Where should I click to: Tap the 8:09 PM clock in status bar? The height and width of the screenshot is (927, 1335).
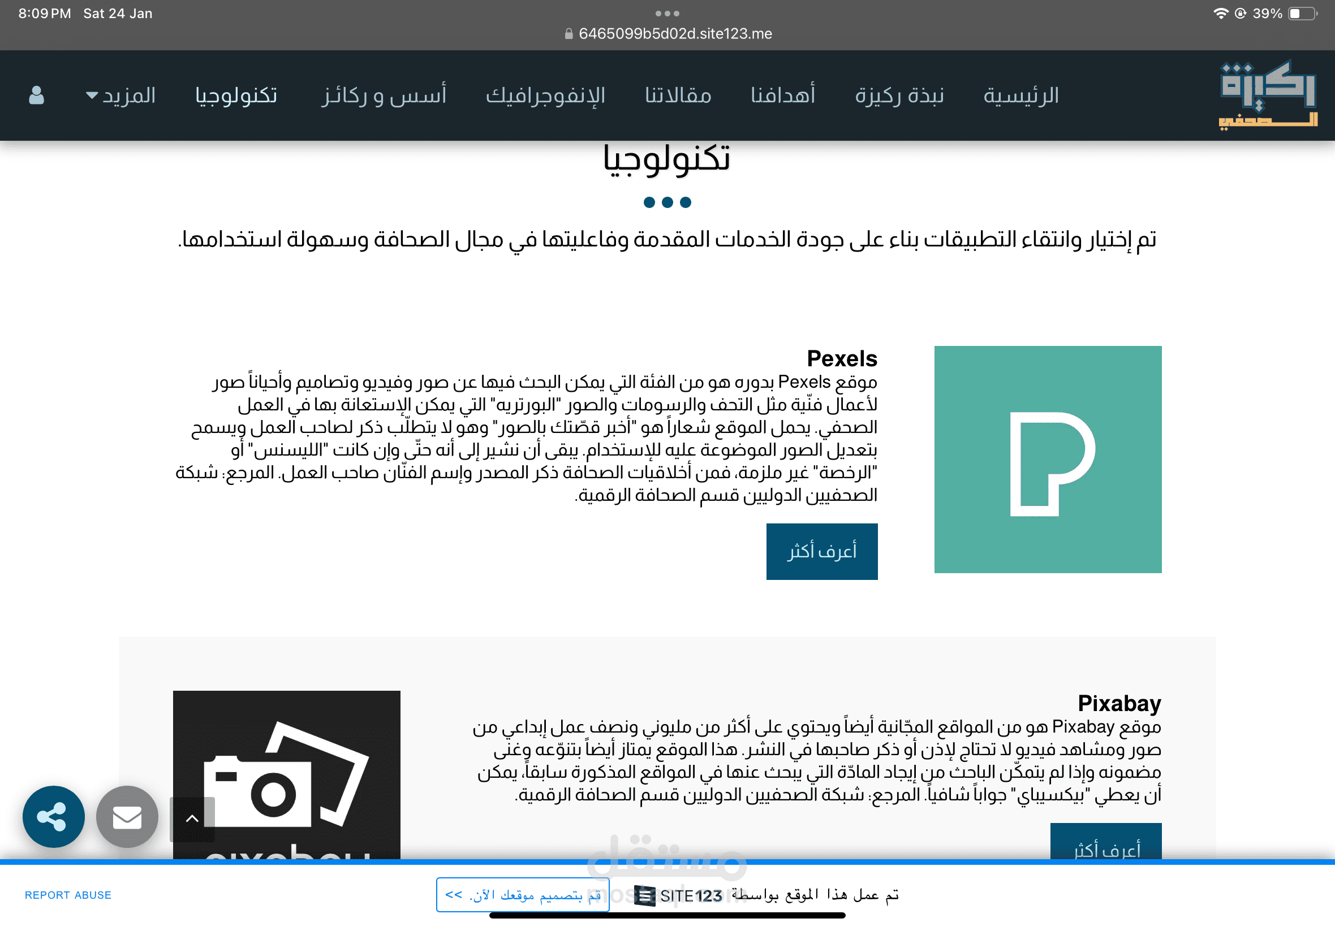[x=45, y=14]
